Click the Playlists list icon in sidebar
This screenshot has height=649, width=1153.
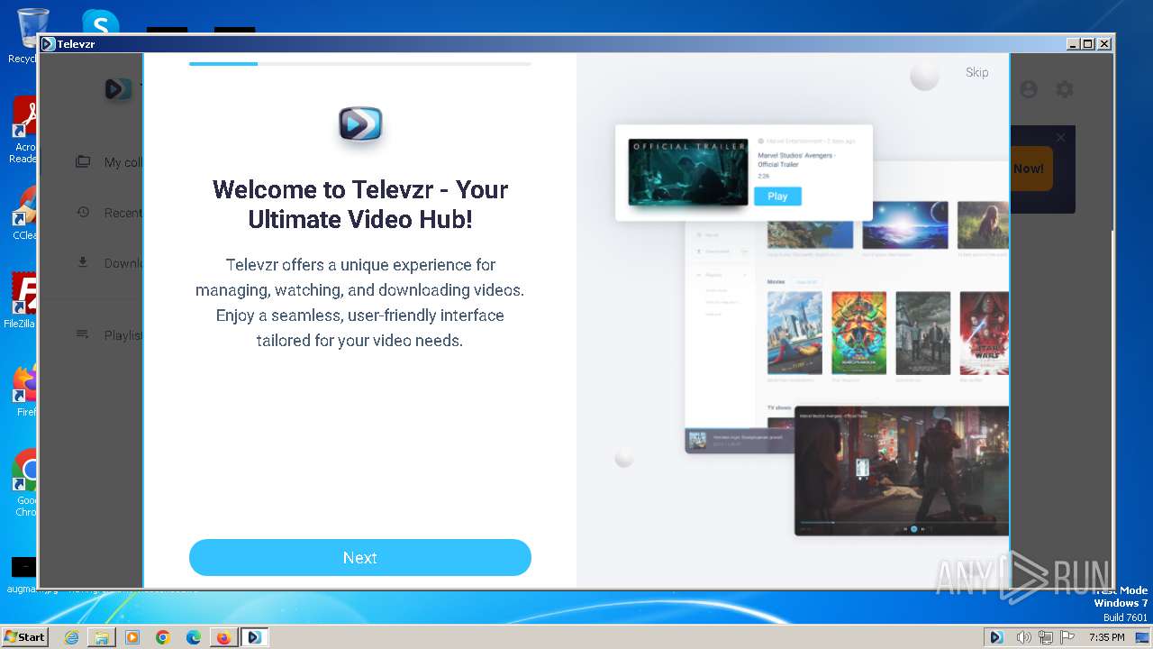point(83,334)
